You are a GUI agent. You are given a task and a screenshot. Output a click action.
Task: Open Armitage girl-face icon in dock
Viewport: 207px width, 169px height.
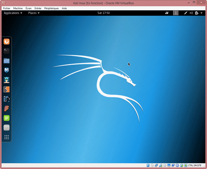click(7, 80)
